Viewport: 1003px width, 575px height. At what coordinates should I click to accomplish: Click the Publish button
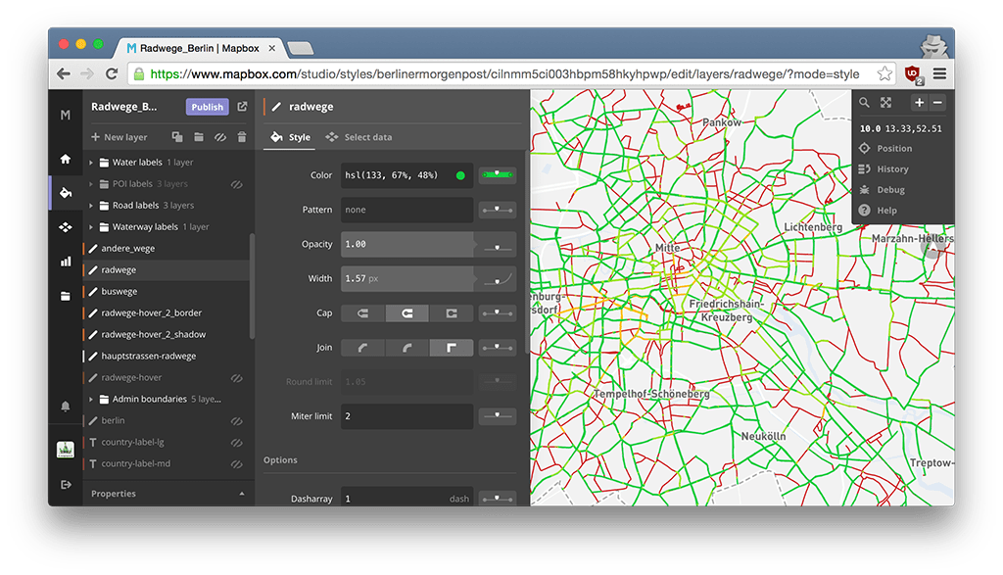coord(206,107)
